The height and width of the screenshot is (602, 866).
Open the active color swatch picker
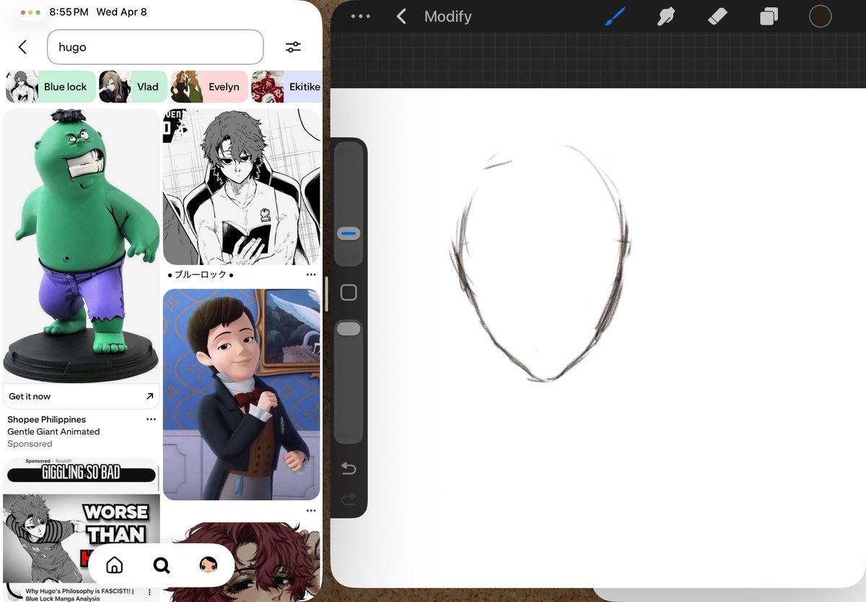coord(820,16)
